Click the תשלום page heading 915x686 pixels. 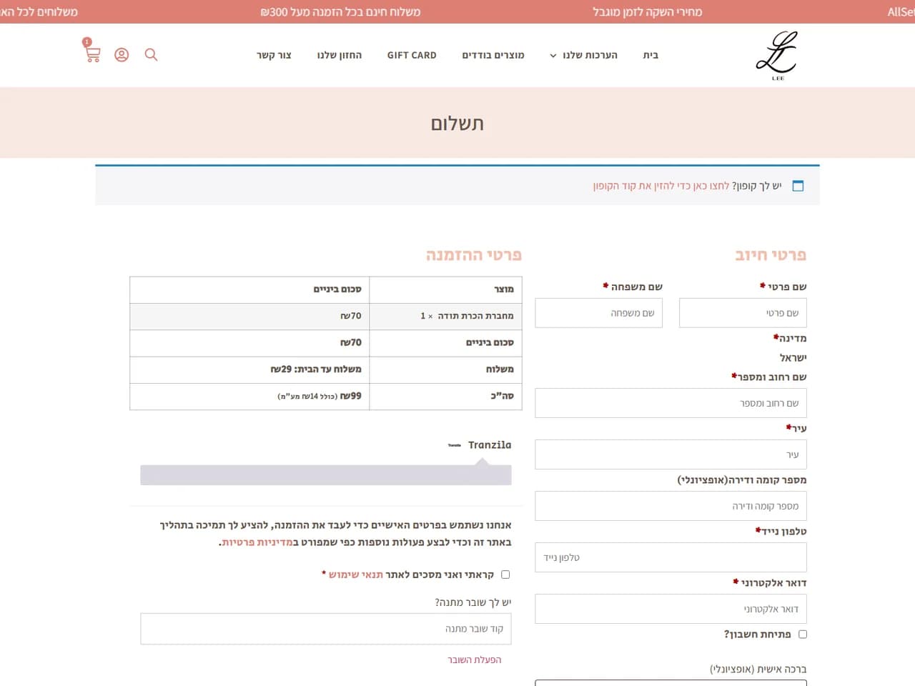coord(457,124)
